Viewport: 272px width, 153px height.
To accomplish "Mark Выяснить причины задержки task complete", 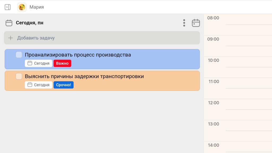I will point(19,76).
